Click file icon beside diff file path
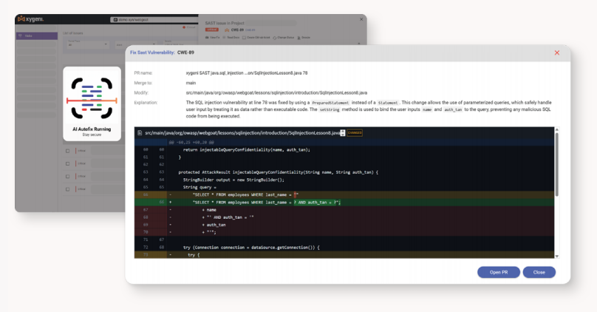 click(140, 133)
